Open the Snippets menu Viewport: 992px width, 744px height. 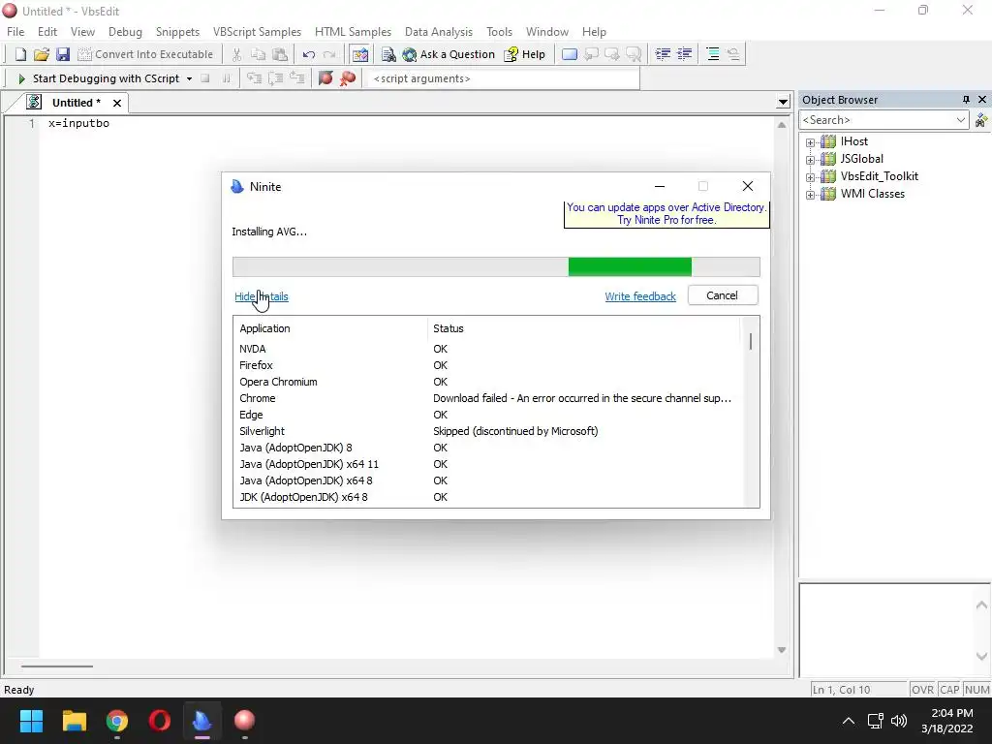(x=177, y=32)
